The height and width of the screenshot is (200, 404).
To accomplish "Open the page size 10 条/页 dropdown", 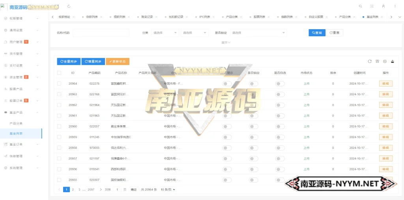I will [x=168, y=189].
